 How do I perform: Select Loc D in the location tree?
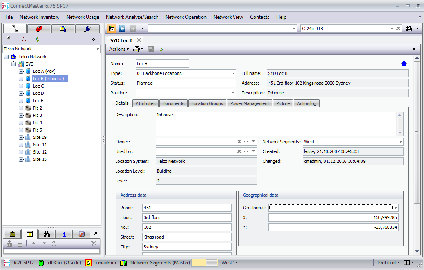pos(38,93)
